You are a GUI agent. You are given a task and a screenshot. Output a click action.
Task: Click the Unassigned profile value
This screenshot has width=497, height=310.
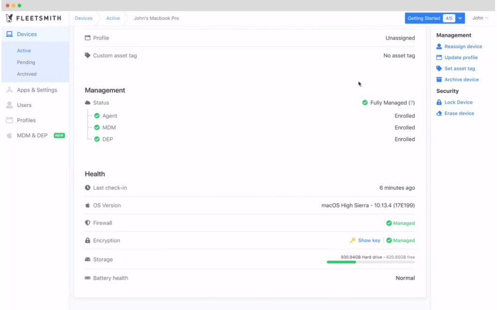click(400, 38)
